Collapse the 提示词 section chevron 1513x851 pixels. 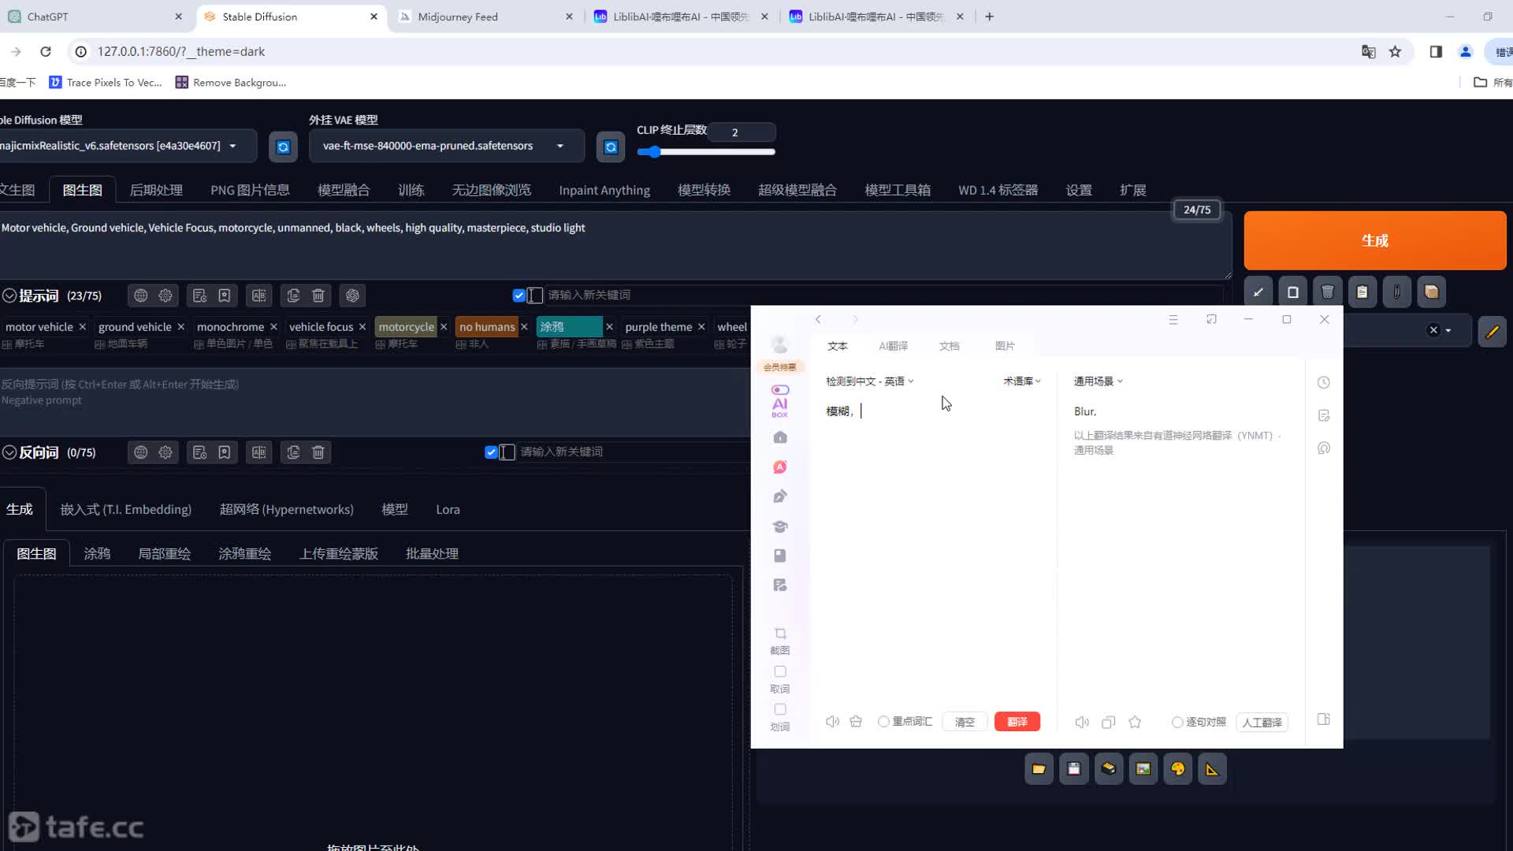[x=9, y=295]
